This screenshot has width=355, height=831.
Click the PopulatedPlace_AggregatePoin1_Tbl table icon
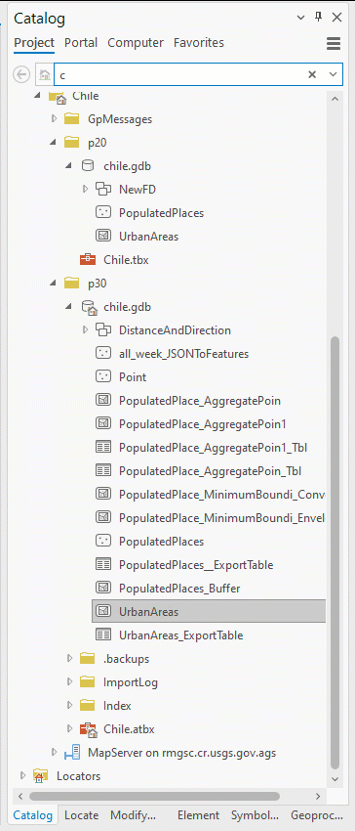click(x=102, y=448)
